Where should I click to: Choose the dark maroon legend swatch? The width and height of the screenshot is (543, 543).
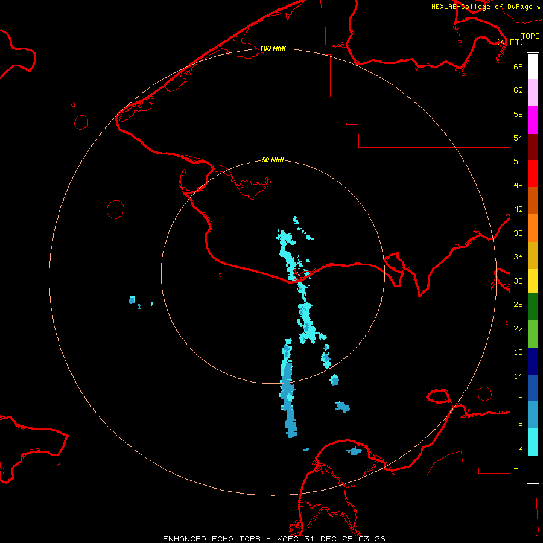point(533,148)
